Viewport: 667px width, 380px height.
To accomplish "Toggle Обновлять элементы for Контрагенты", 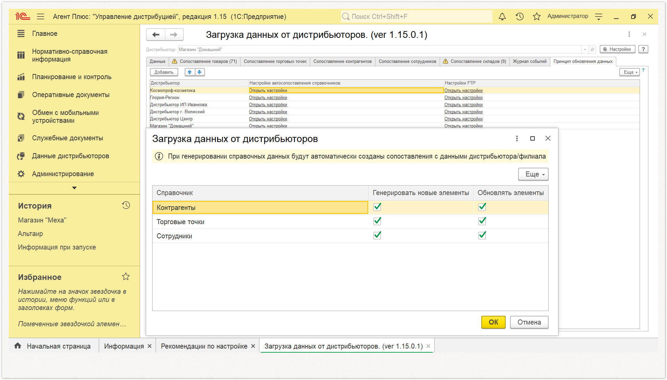I will (x=482, y=207).
